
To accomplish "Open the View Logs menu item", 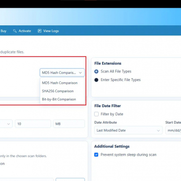I will (48, 31).
